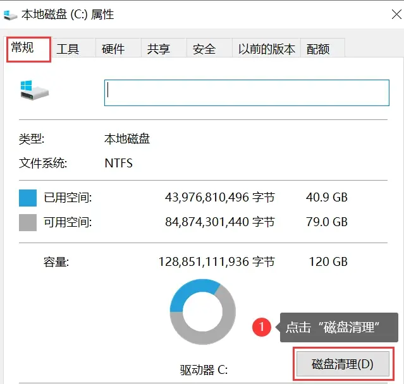Click the large Windows drive icon
The image size is (404, 384).
(34, 90)
